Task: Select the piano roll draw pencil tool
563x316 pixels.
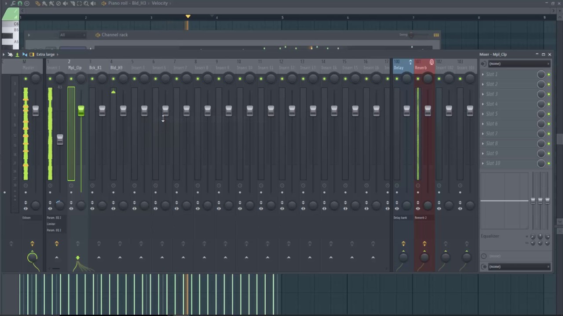Action: click(x=38, y=3)
